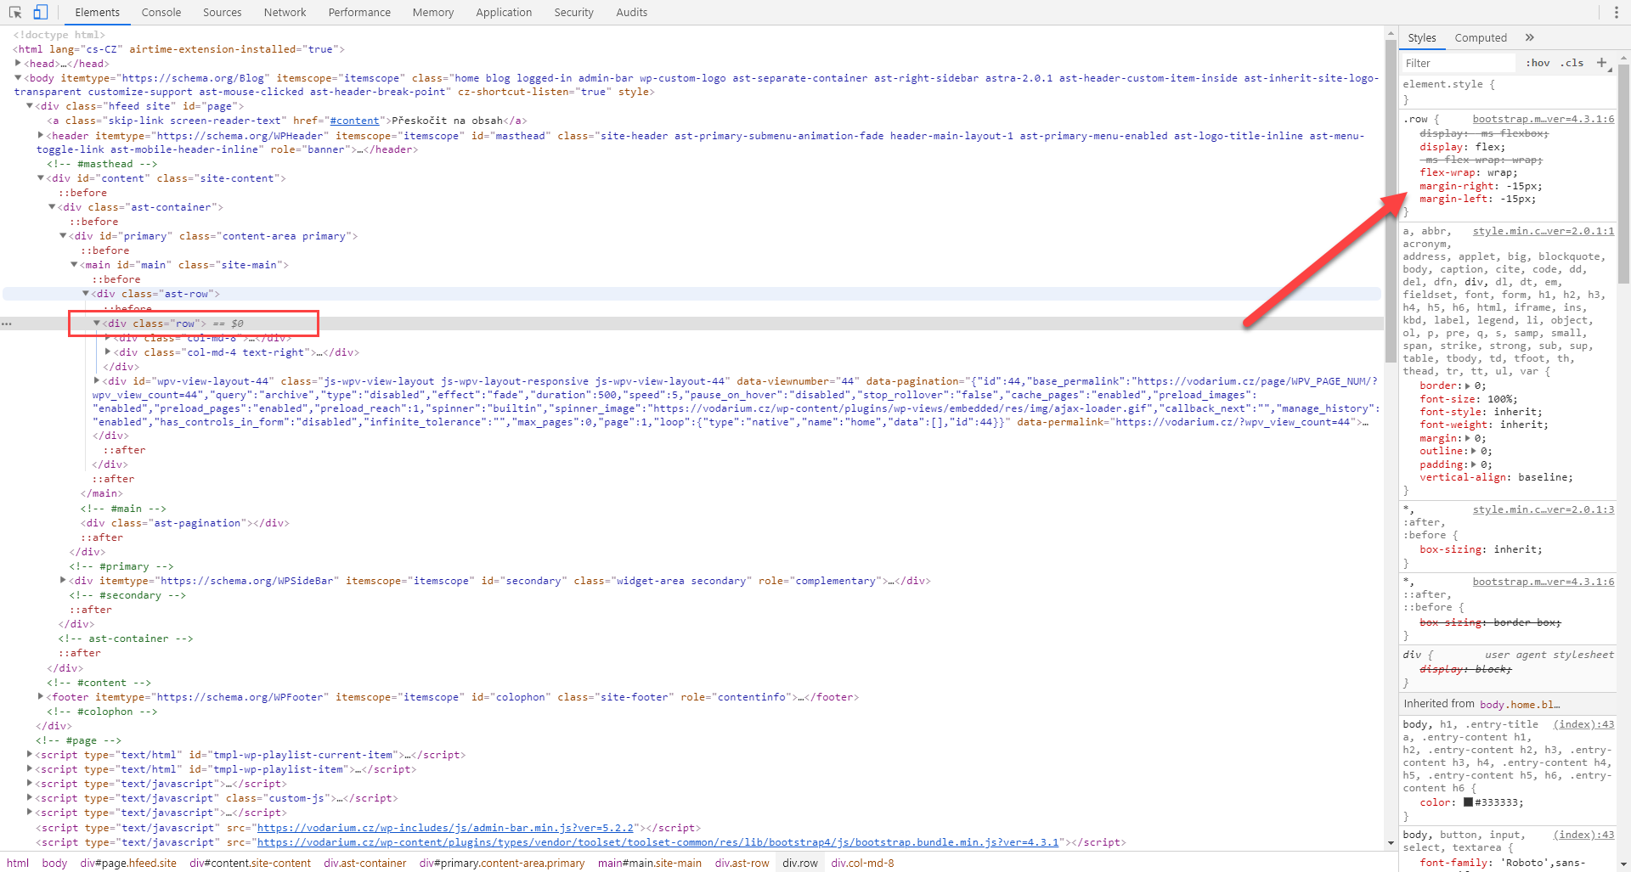
Task: Toggle the :hov element state panel
Action: click(x=1537, y=63)
